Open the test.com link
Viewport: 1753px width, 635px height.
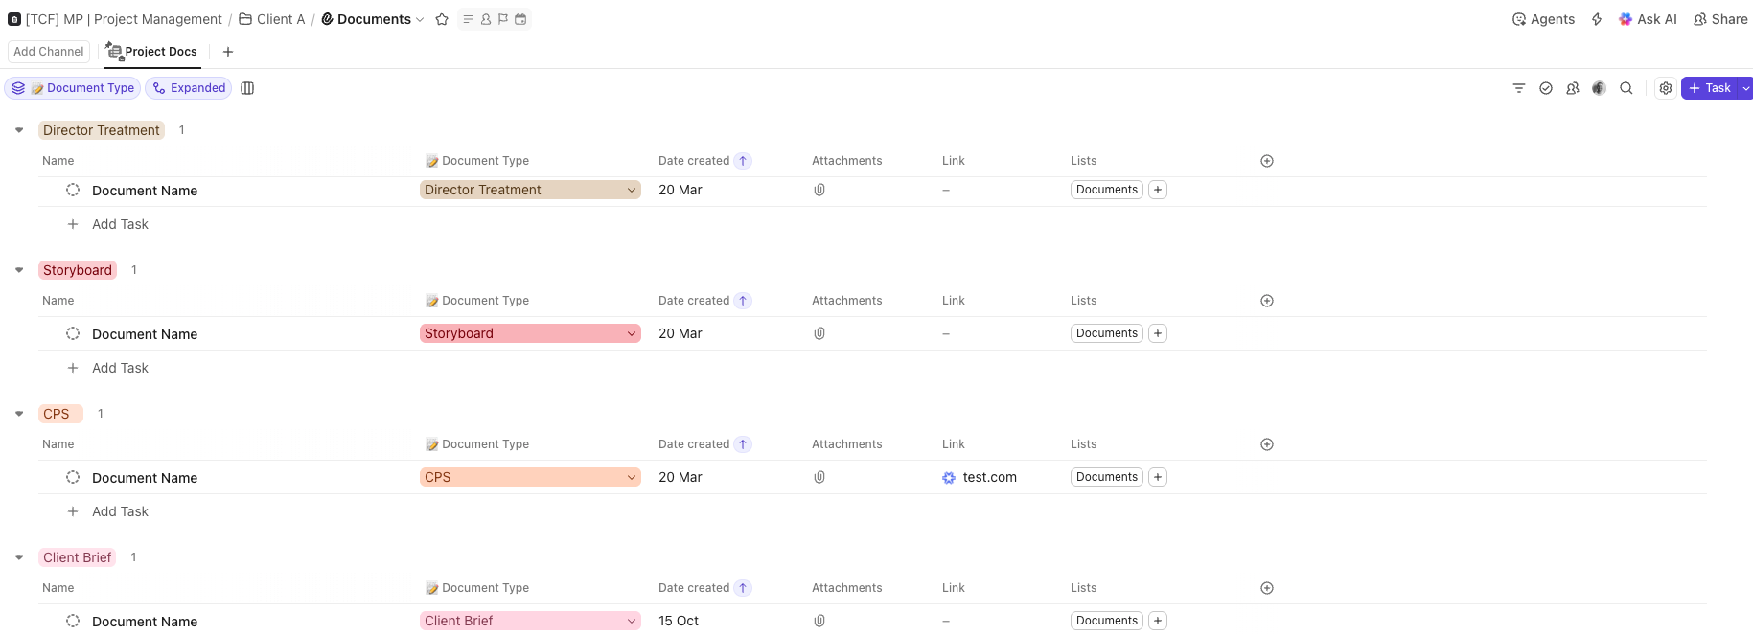click(989, 477)
